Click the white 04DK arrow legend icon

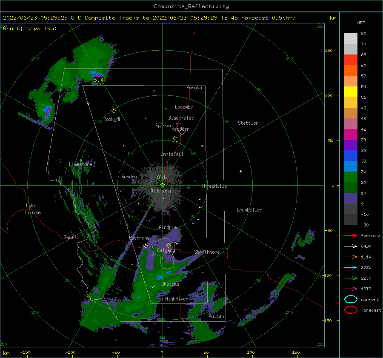click(351, 246)
